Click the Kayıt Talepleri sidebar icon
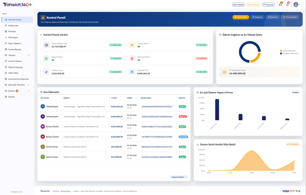306x195 pixels. tap(6, 43)
